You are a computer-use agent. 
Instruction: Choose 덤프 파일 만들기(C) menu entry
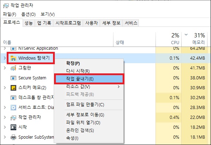click(x=89, y=105)
